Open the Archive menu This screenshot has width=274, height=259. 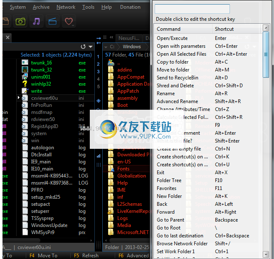pos(41,7)
